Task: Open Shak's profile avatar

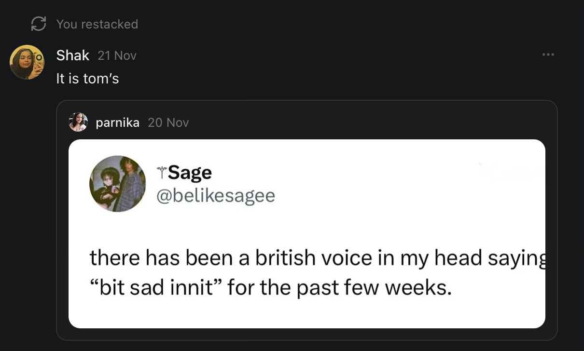Action: [27, 62]
